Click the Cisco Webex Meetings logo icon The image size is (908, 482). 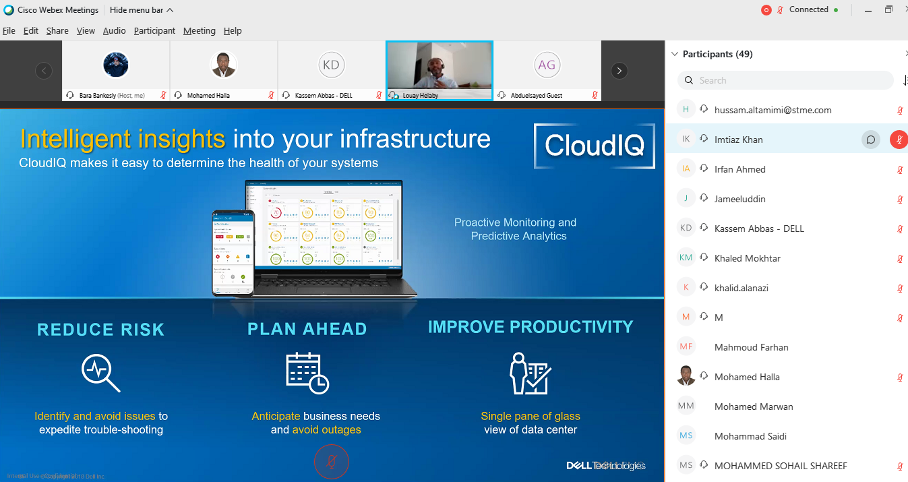[9, 10]
